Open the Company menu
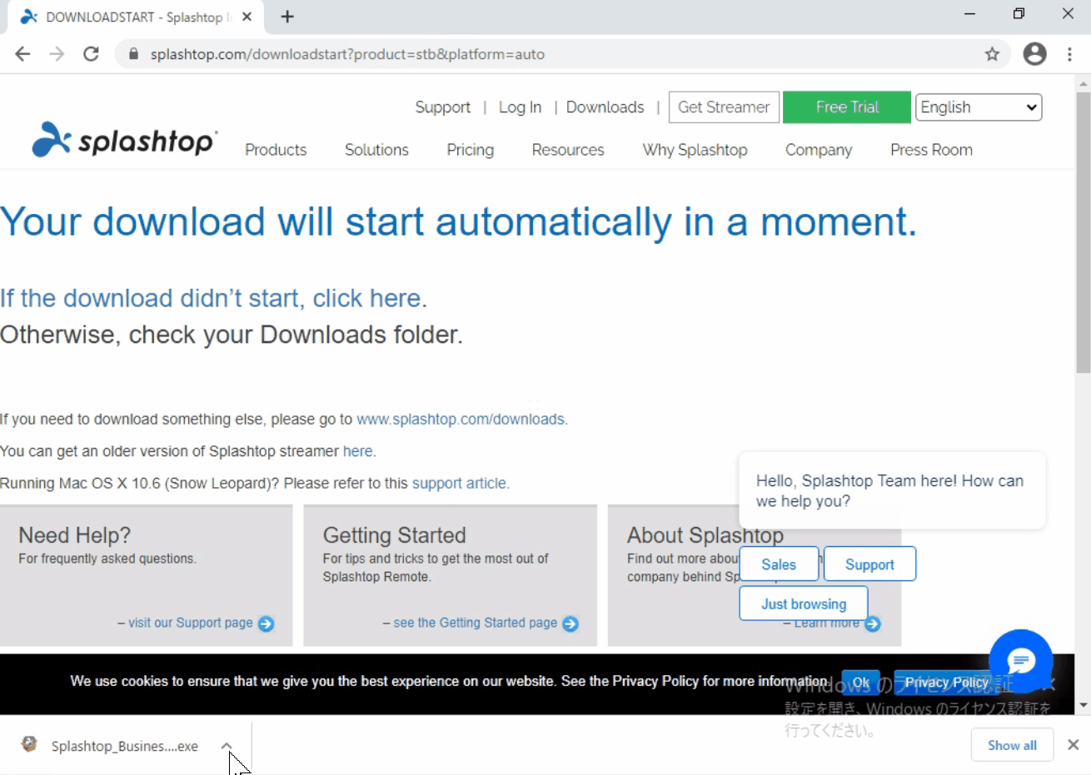 tap(819, 150)
